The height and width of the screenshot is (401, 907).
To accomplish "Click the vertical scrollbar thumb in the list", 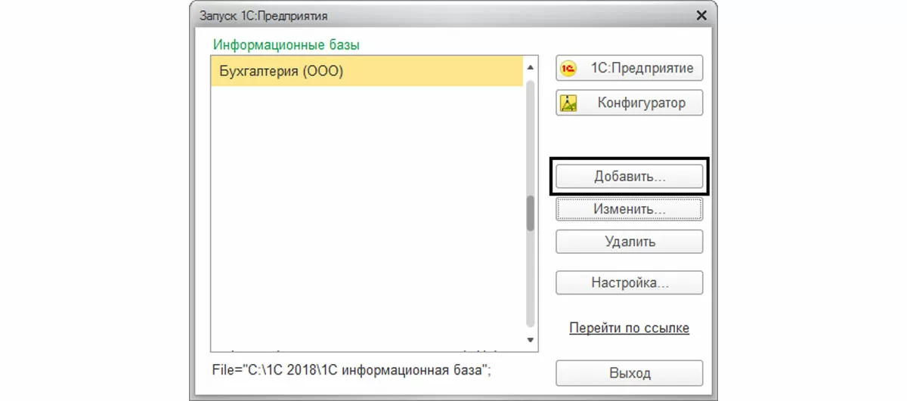I will point(530,213).
